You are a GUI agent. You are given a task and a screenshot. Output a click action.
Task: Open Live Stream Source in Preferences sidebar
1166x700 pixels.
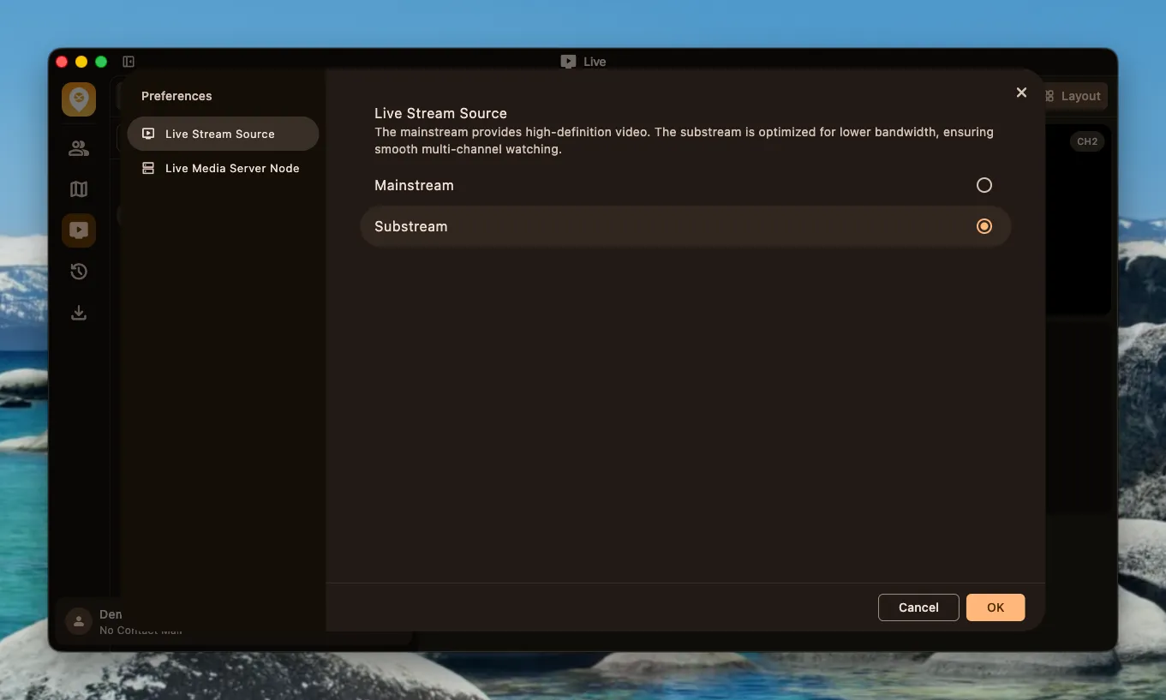click(223, 134)
